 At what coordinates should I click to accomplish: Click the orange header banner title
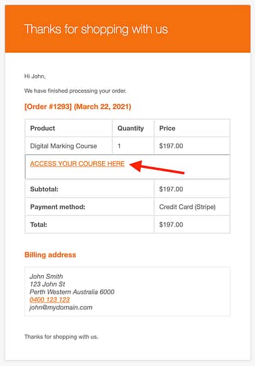(96, 29)
